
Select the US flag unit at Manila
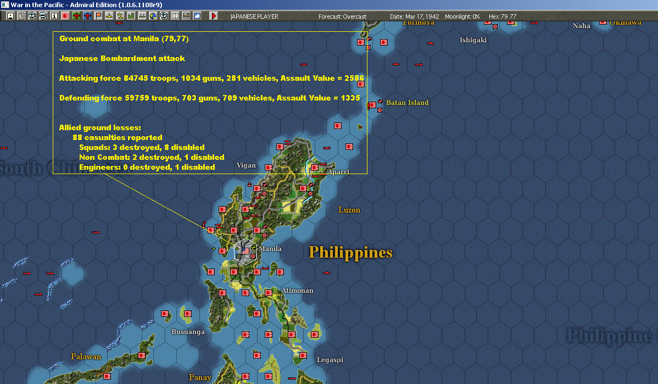click(x=246, y=251)
